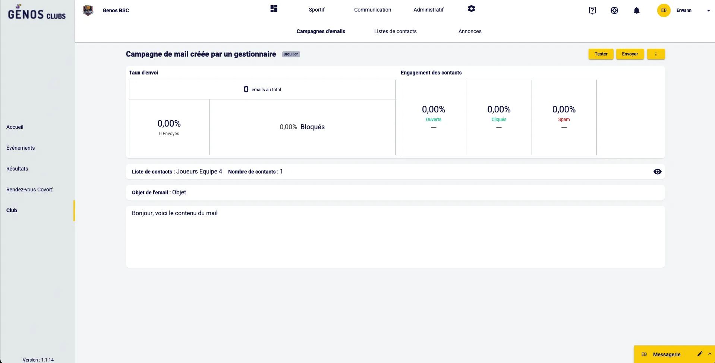The width and height of the screenshot is (715, 363).
Task: Click the Genos Clubs logo
Action: (37, 13)
